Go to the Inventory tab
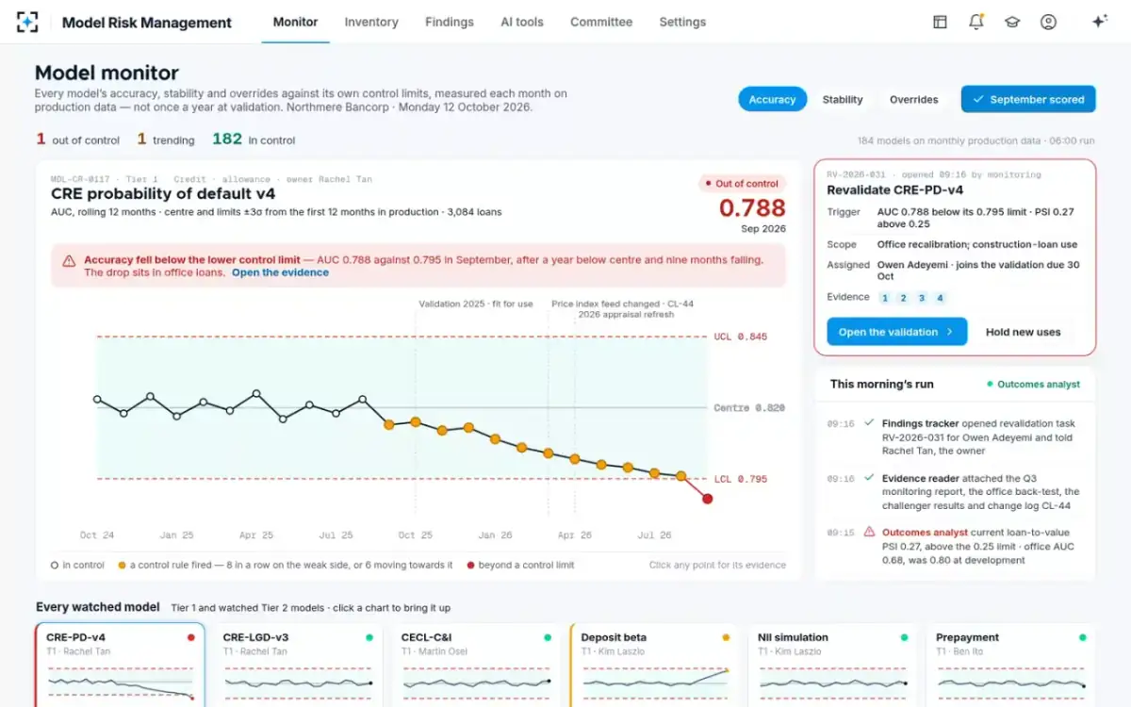Viewport: 1131px width, 707px height. tap(371, 22)
